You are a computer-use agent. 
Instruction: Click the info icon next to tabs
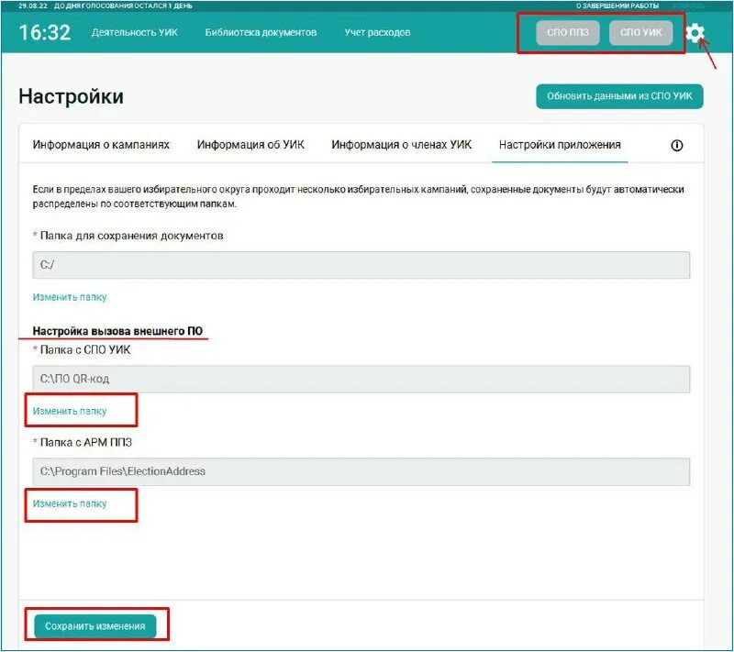[x=676, y=144]
